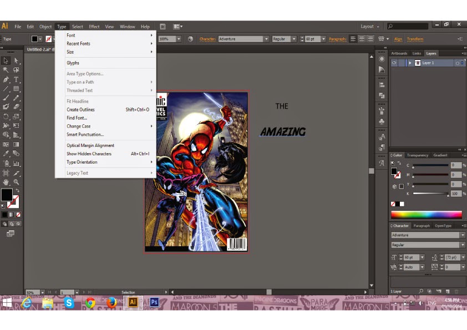Select the Paintbrush tool
This screenshot has width=467, height=330.
coord(6,98)
